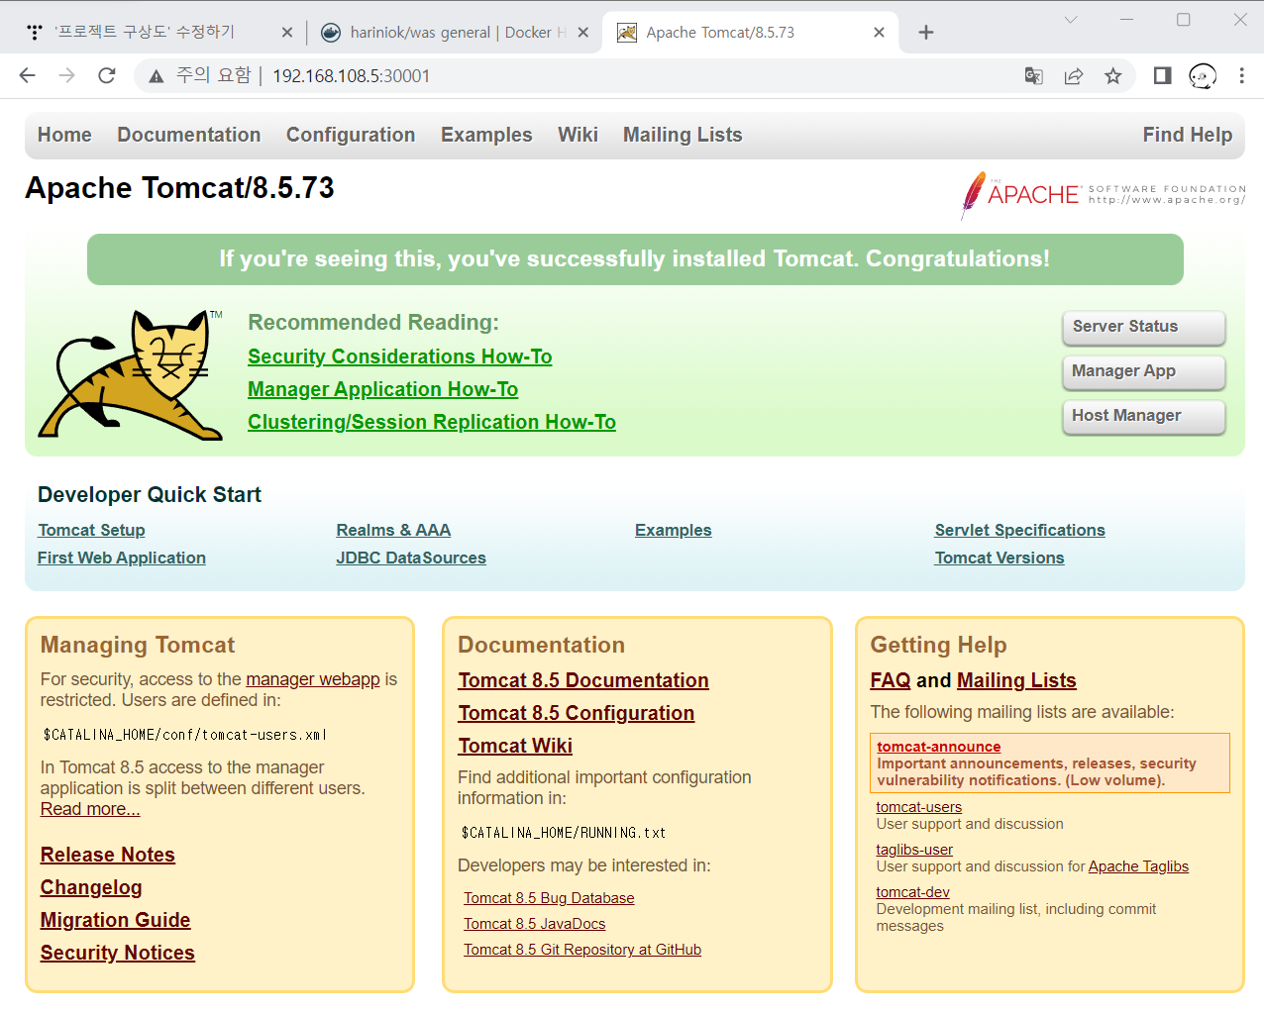Click the Manager App button
The height and width of the screenshot is (1016, 1264).
(1144, 372)
